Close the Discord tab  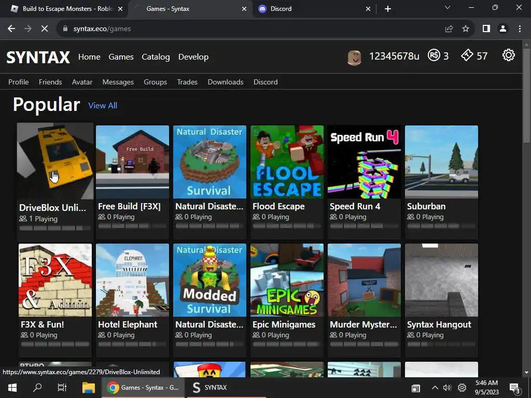(368, 9)
